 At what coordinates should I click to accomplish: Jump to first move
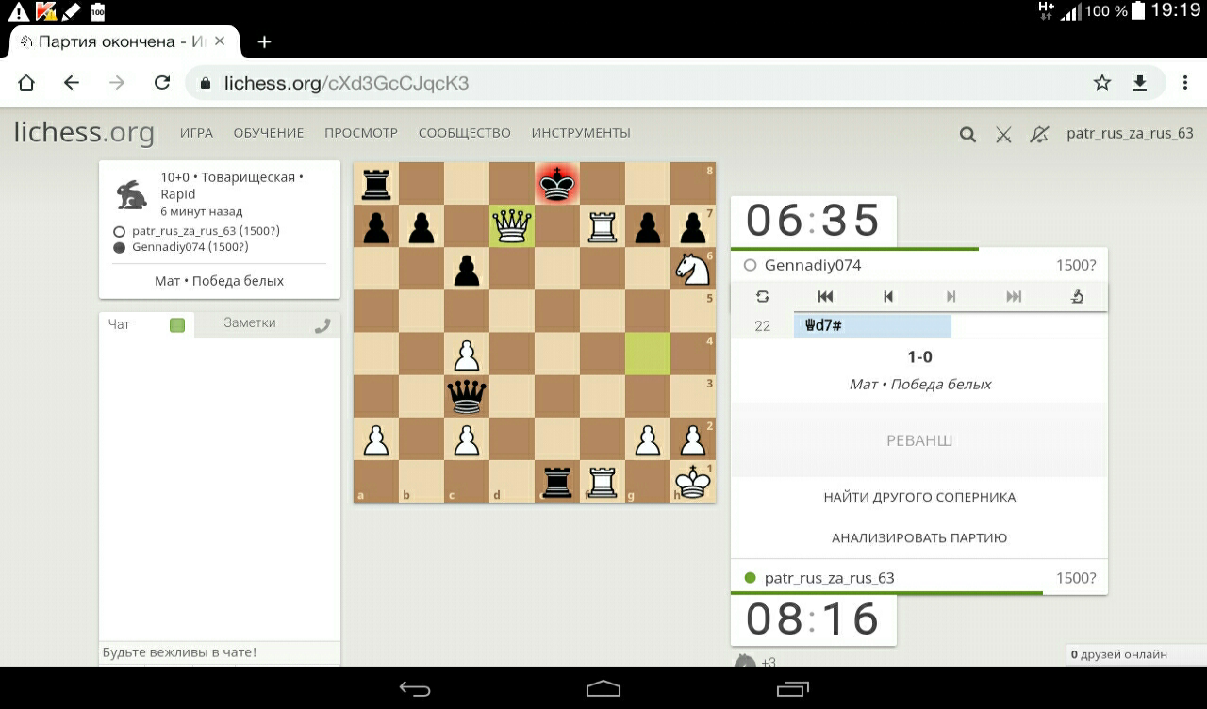825,296
